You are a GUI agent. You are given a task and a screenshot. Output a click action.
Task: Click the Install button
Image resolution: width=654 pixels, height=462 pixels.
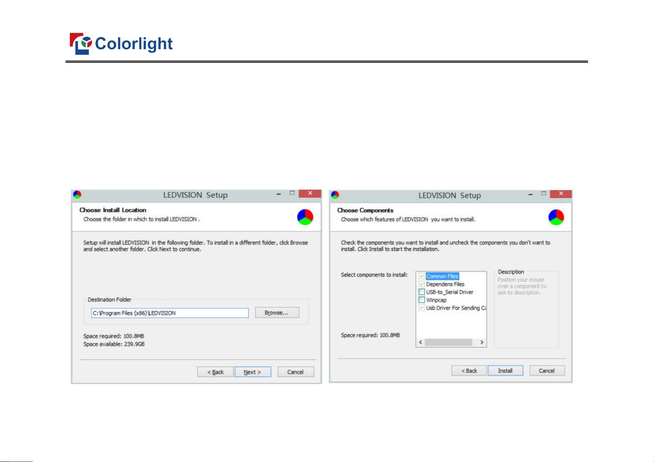coord(505,371)
